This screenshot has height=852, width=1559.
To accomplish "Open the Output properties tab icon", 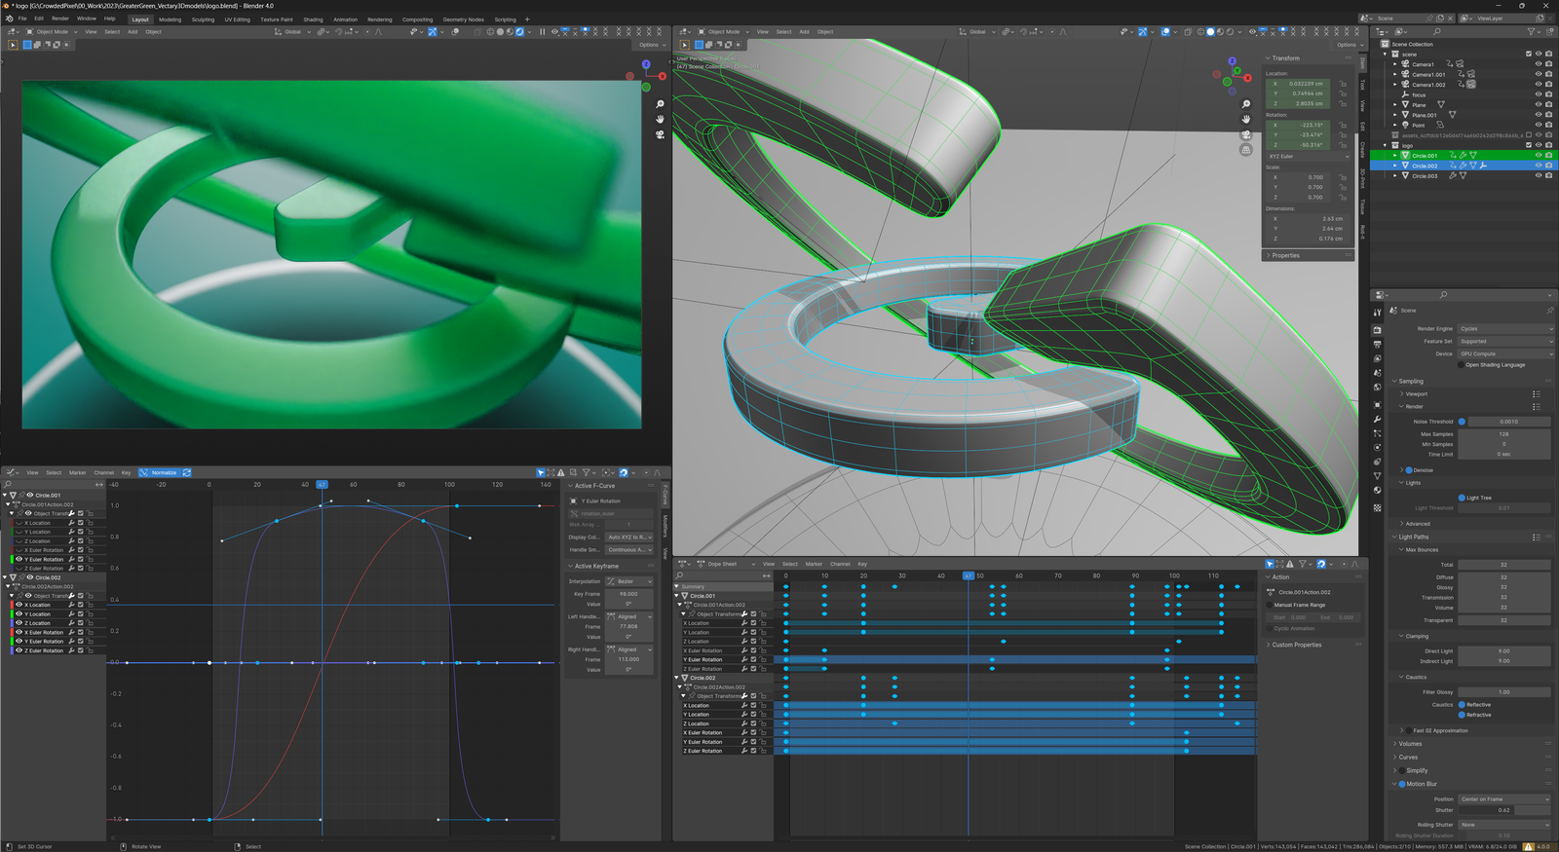I will (x=1377, y=345).
